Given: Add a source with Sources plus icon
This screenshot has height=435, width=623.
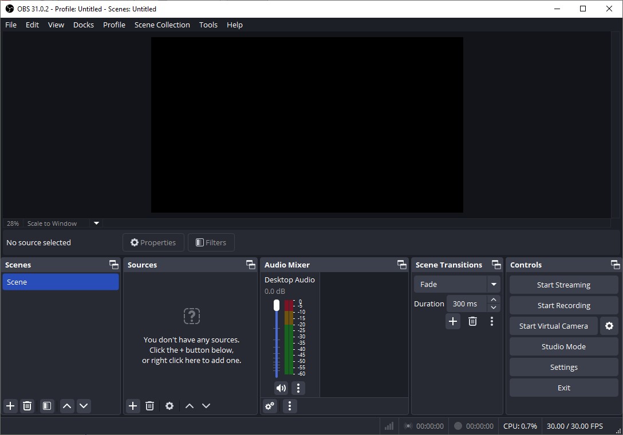Looking at the screenshot, I should click(133, 406).
